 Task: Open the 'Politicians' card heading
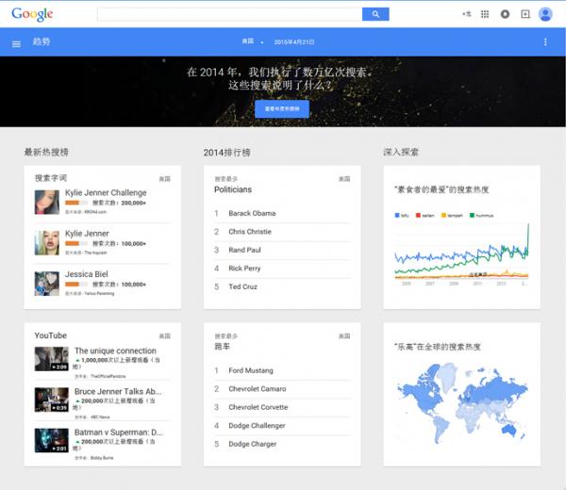pos(233,189)
